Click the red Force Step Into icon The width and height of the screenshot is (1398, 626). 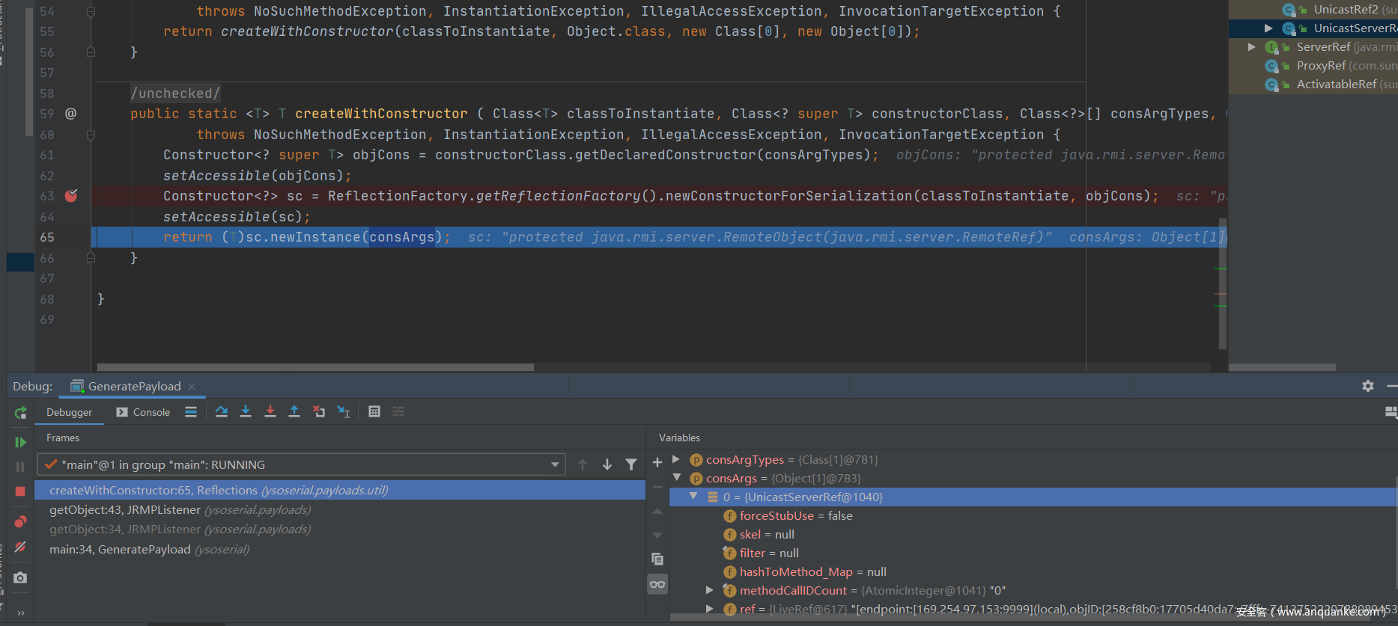(x=270, y=411)
